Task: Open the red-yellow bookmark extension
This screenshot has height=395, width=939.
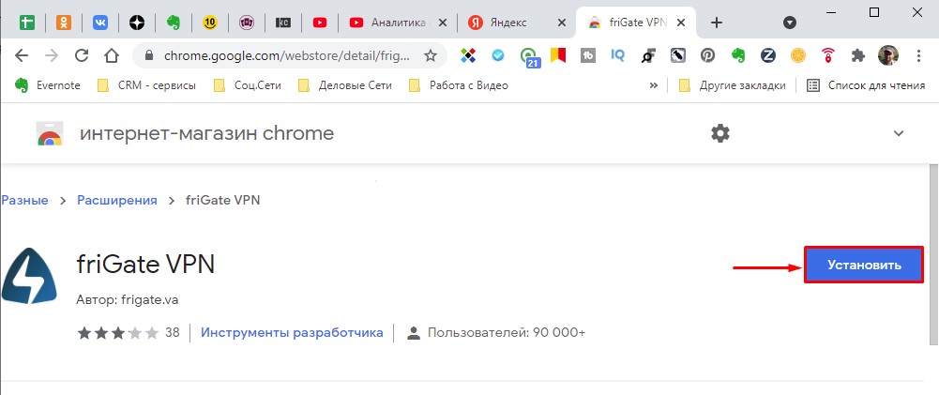Action: [558, 55]
